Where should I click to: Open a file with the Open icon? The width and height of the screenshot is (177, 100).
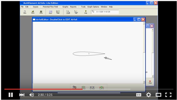[x=33, y=12]
